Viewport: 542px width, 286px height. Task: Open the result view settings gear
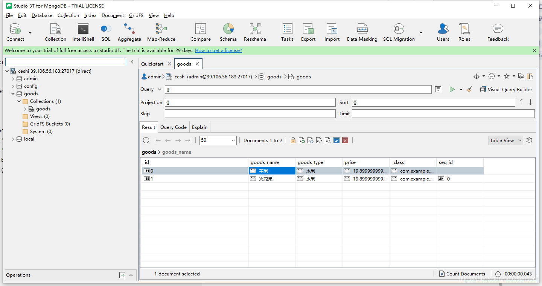[529, 140]
